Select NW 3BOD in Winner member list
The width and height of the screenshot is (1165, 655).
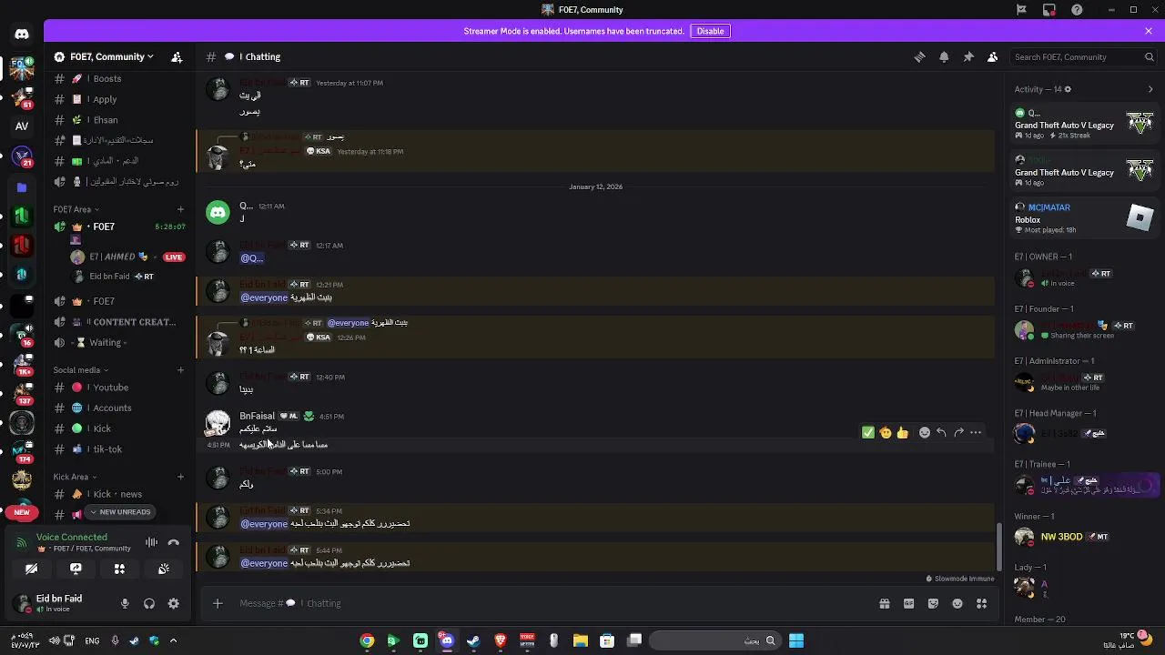tap(1085, 537)
